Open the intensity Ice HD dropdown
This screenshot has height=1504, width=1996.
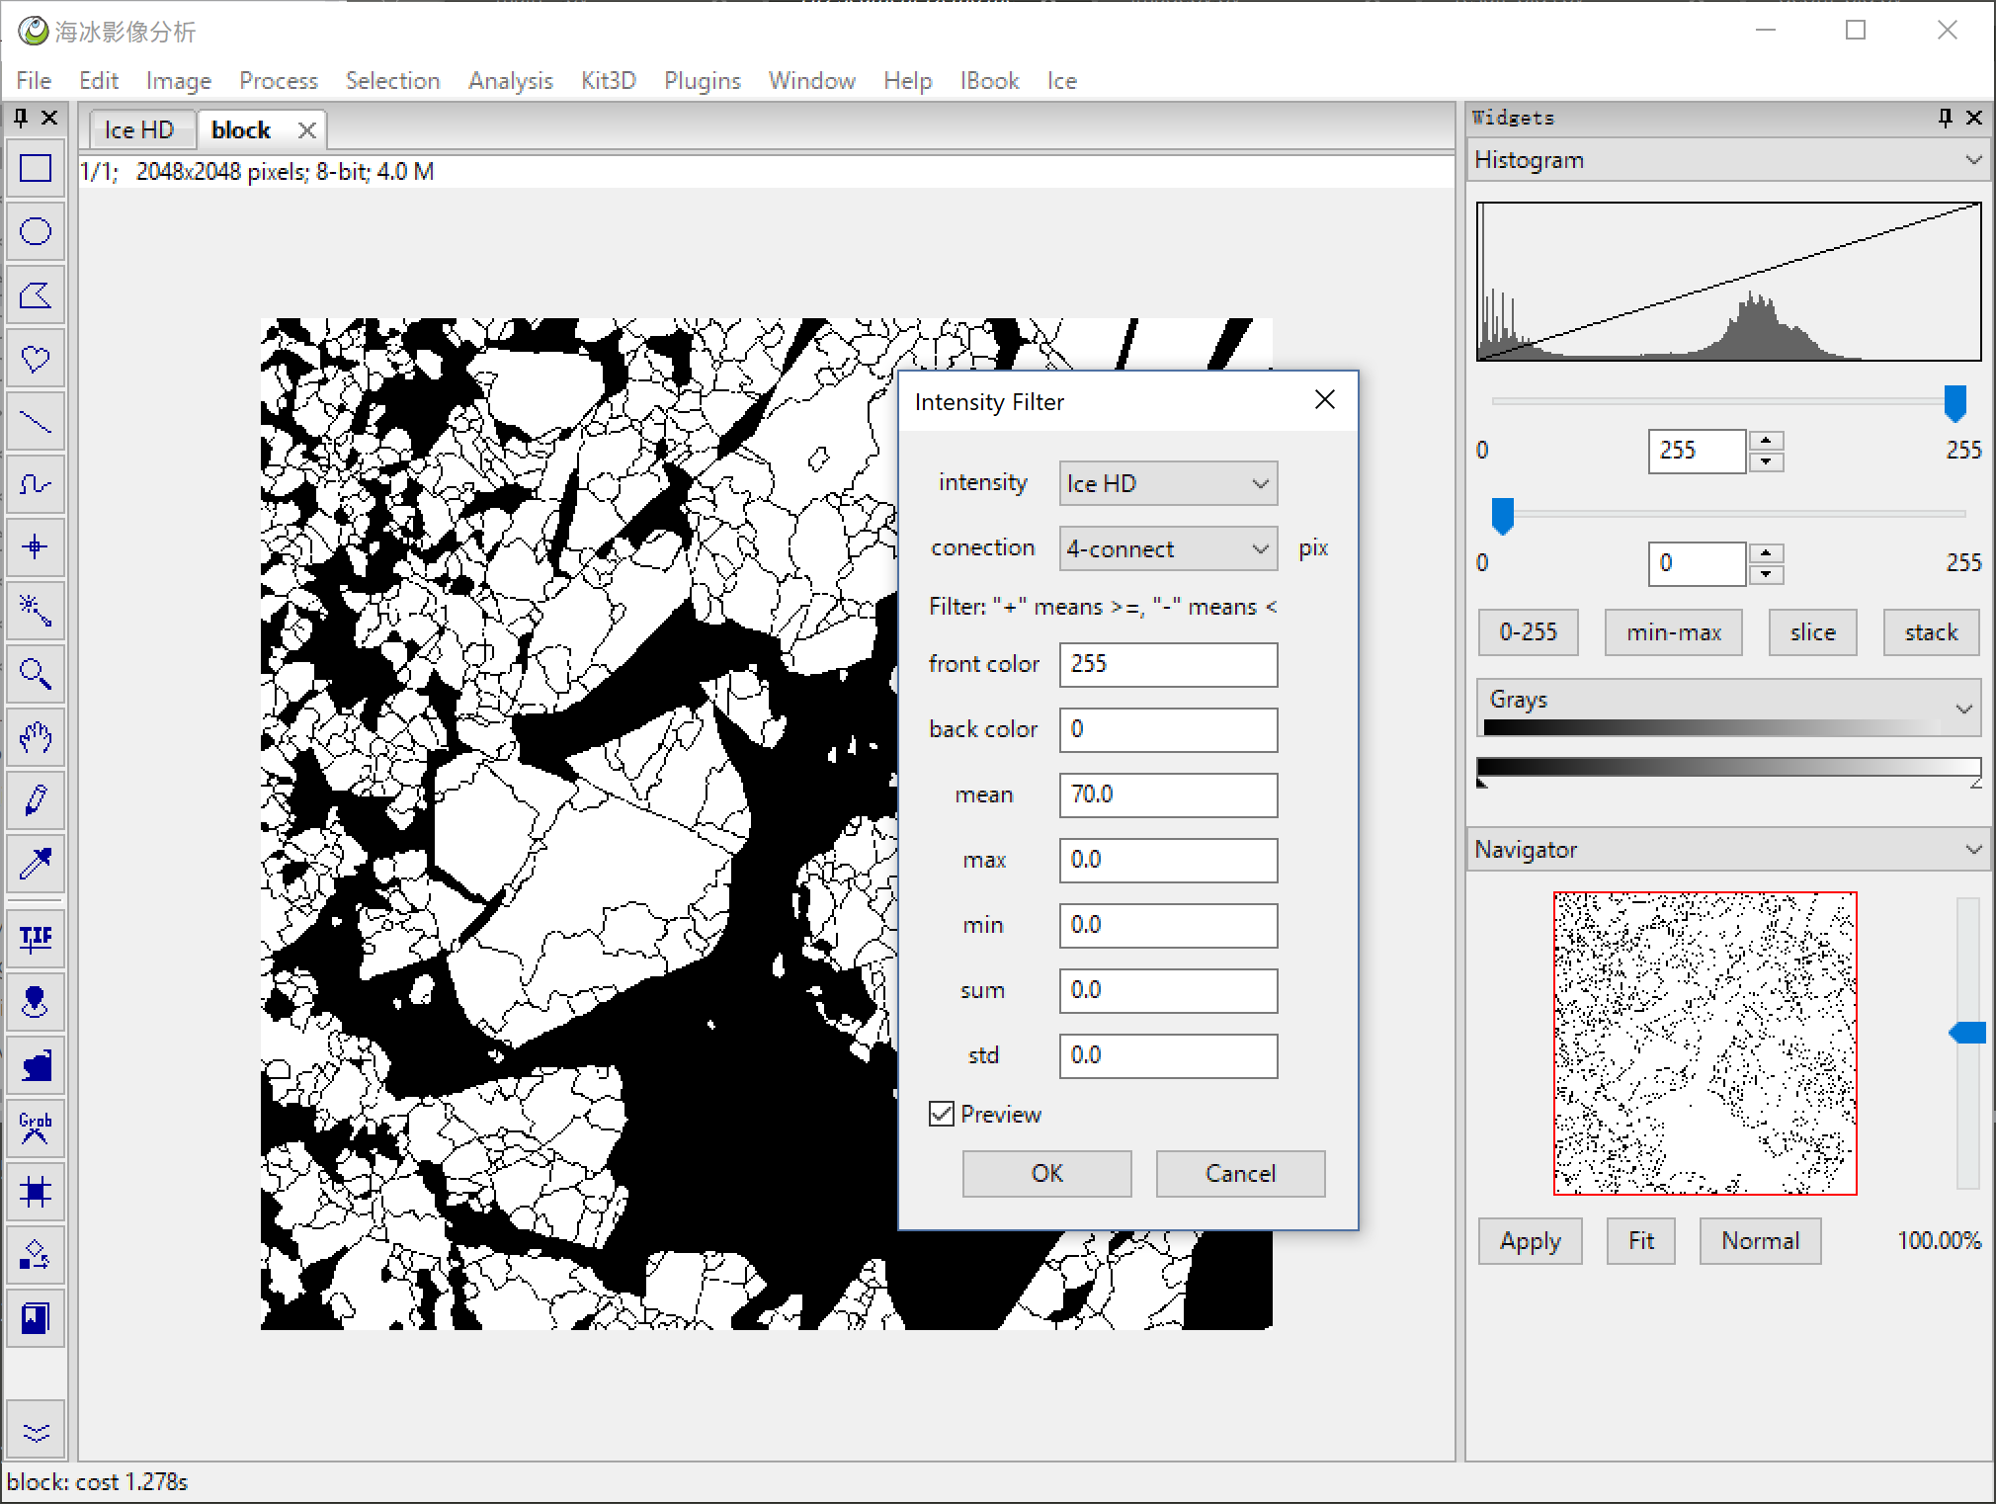tap(1167, 484)
